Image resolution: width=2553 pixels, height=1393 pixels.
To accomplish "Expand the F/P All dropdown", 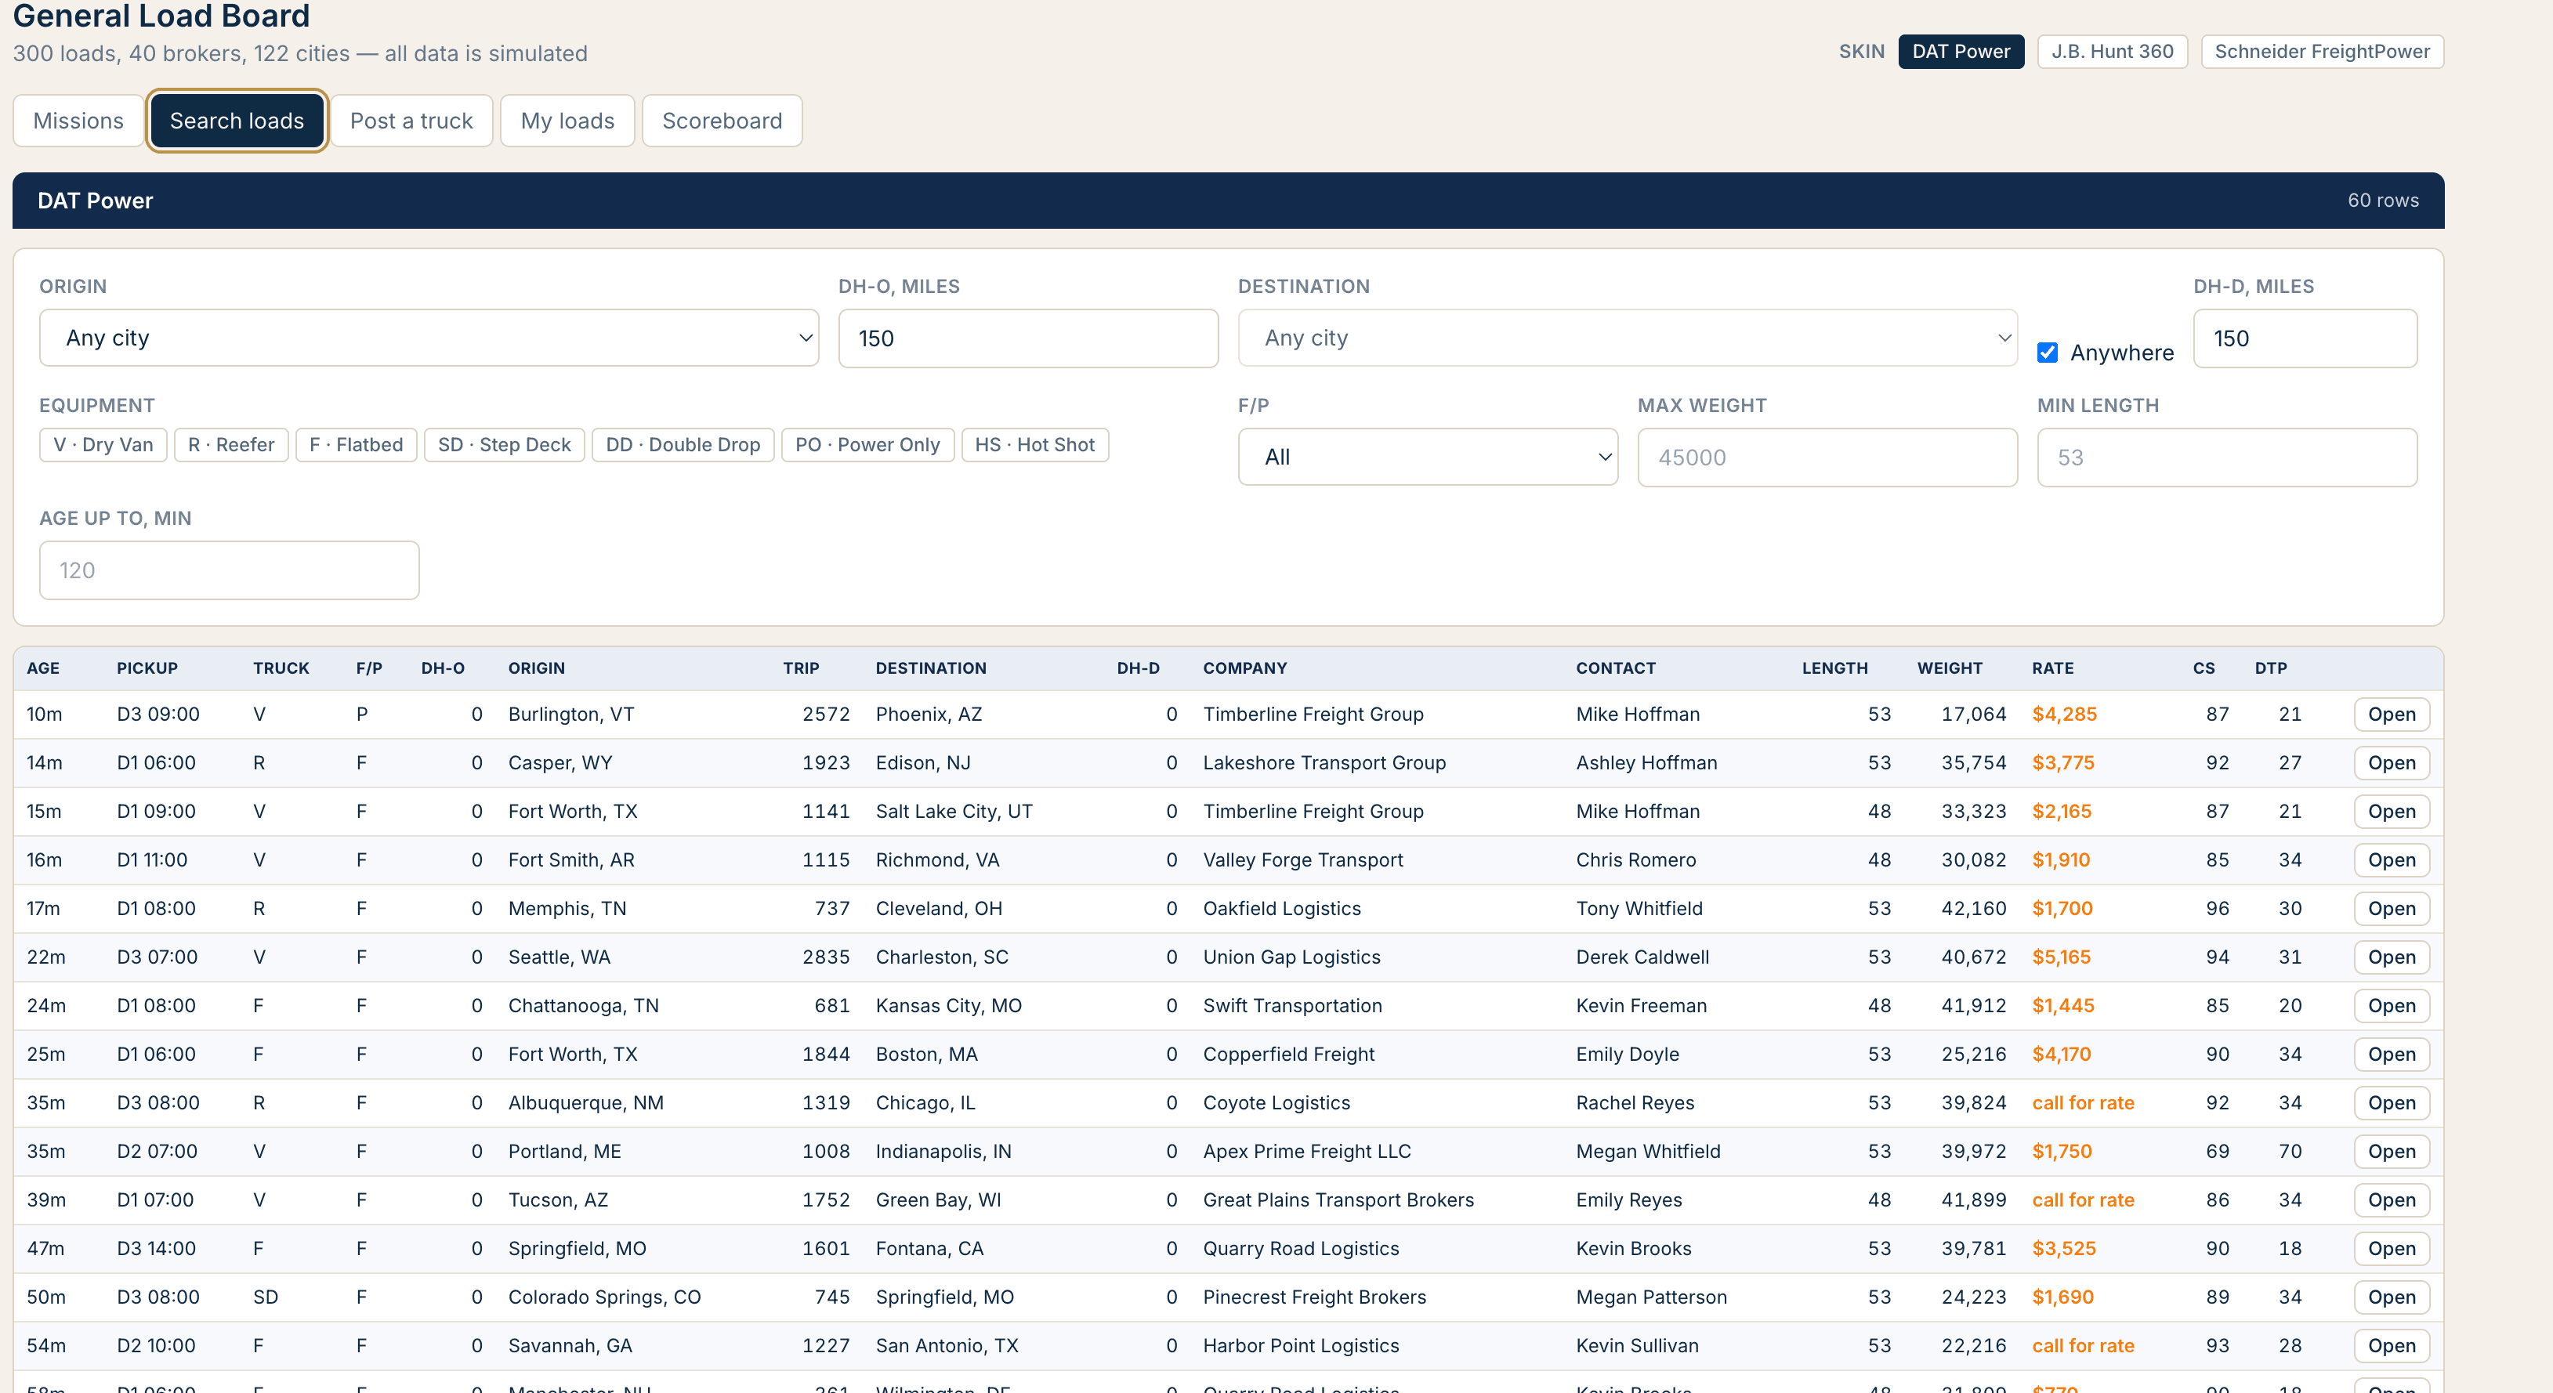I will [x=1427, y=457].
